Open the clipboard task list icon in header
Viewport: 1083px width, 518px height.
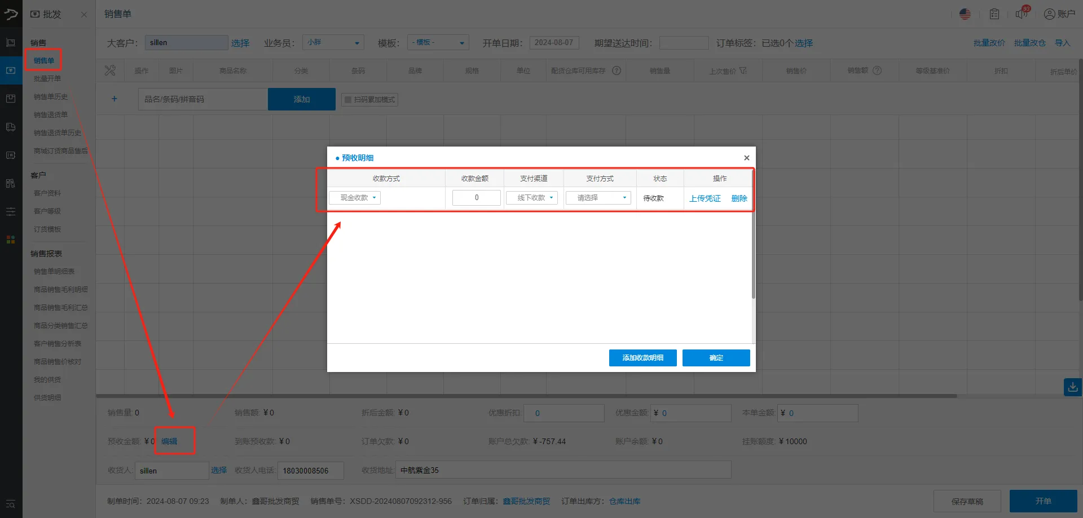point(994,14)
